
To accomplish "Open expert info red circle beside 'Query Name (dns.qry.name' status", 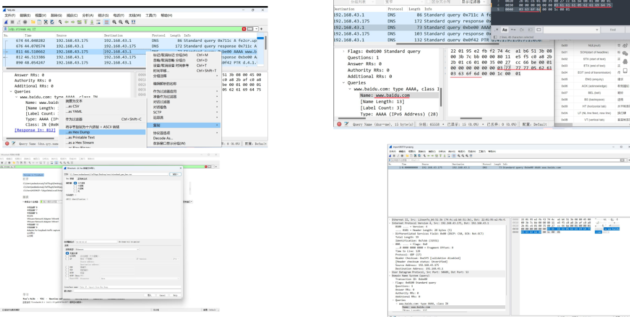I will (7, 144).
